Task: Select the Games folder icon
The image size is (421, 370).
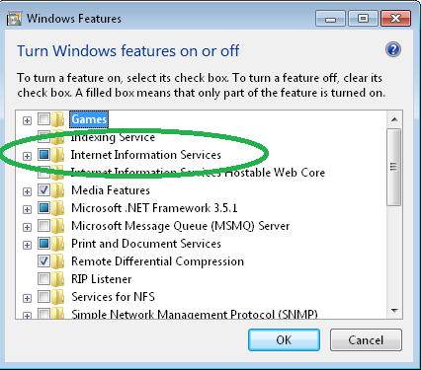Action: click(x=58, y=119)
